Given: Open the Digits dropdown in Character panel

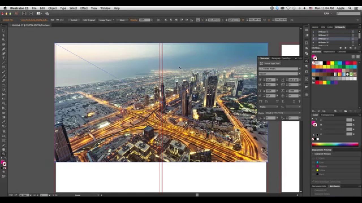Looking at the screenshot, I should [283, 113].
